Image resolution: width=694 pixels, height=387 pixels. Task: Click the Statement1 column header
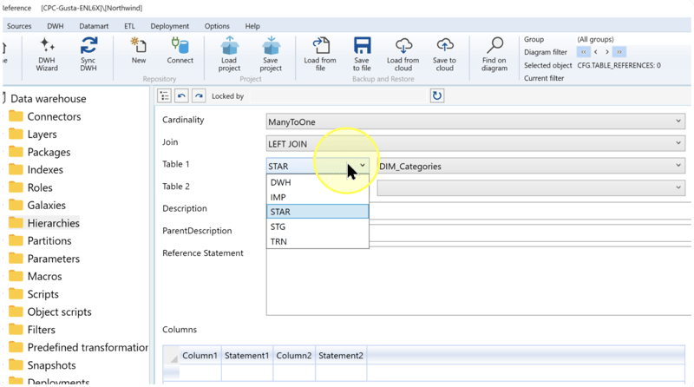point(246,356)
